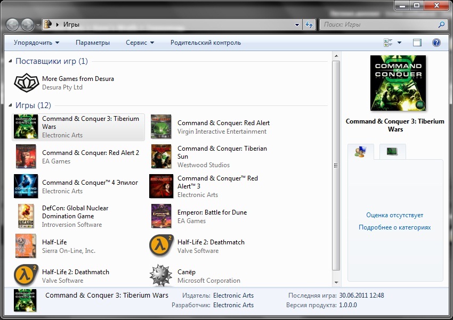Viewport: 453px width, 320px height.
Task: Change view using the view mode icon
Action: point(388,43)
